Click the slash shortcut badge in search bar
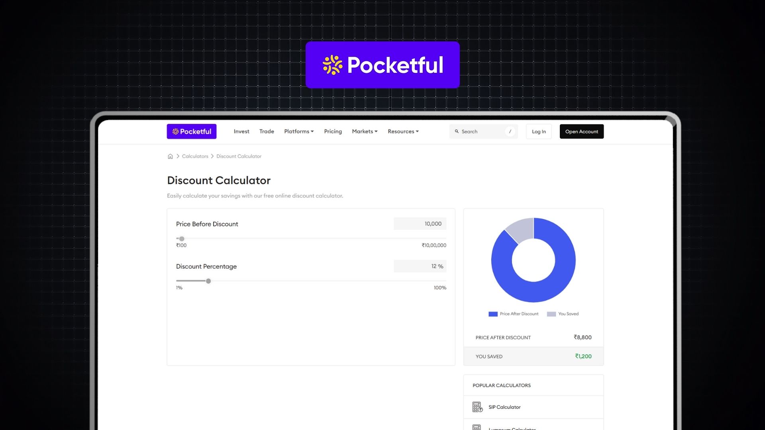This screenshot has height=430, width=765. pyautogui.click(x=510, y=131)
